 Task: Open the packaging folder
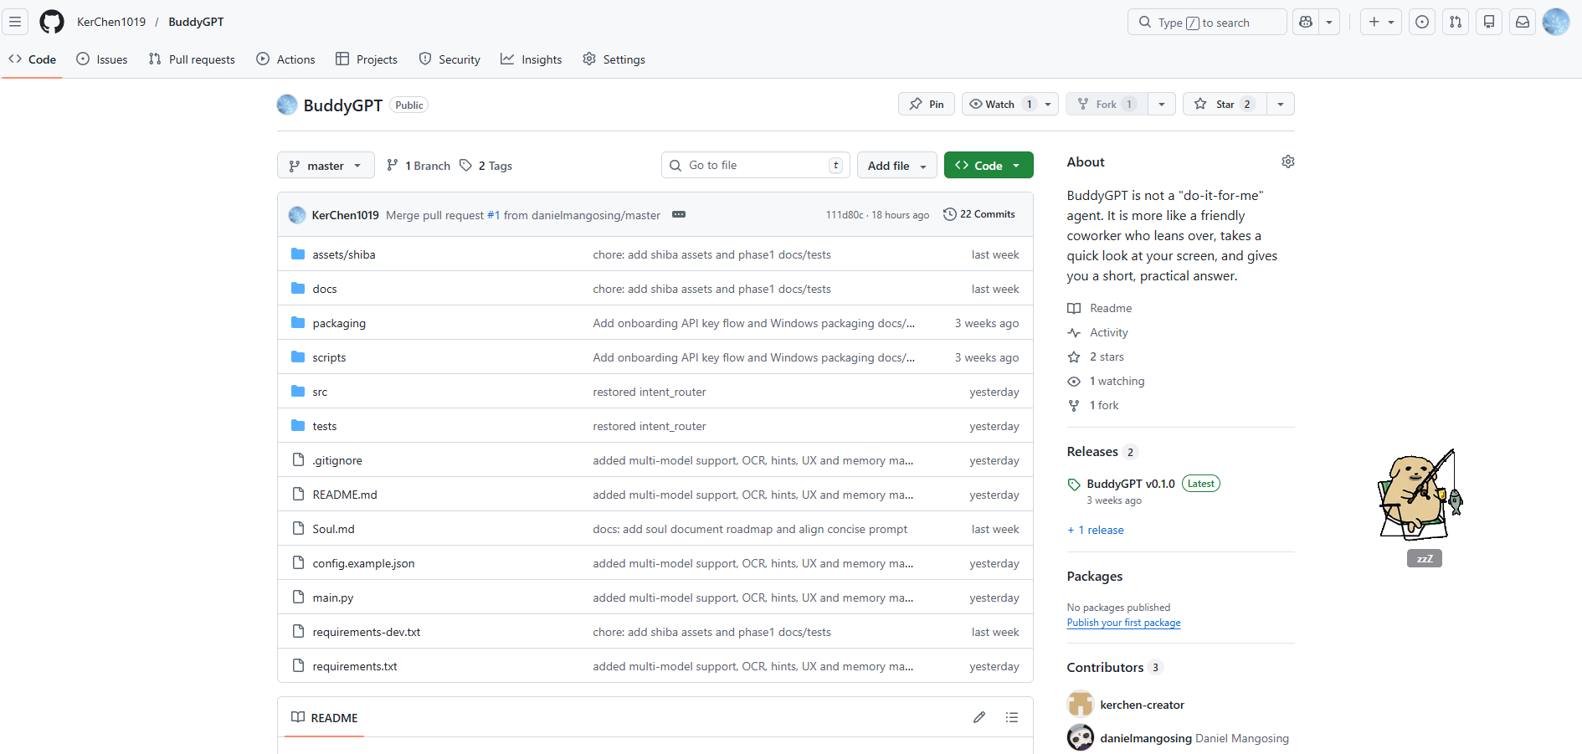click(339, 323)
